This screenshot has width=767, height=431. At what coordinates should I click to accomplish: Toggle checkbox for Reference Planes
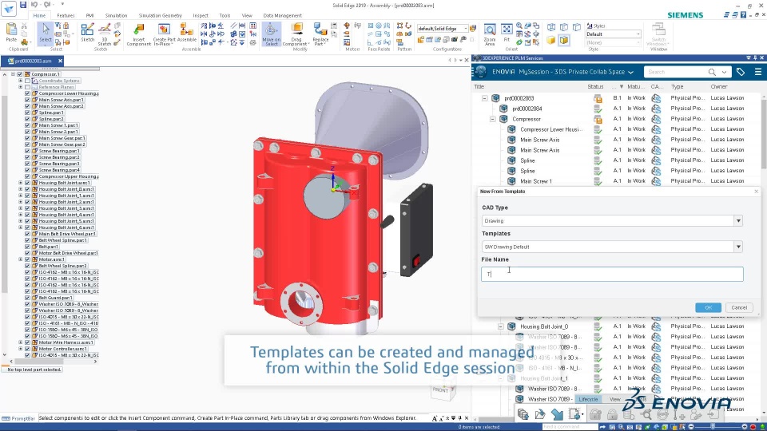[27, 87]
